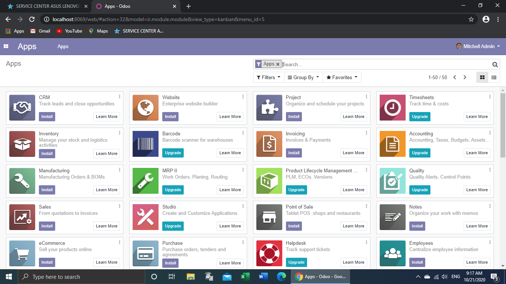Click the Sales chart icon
This screenshot has width=506, height=284.
22,217
